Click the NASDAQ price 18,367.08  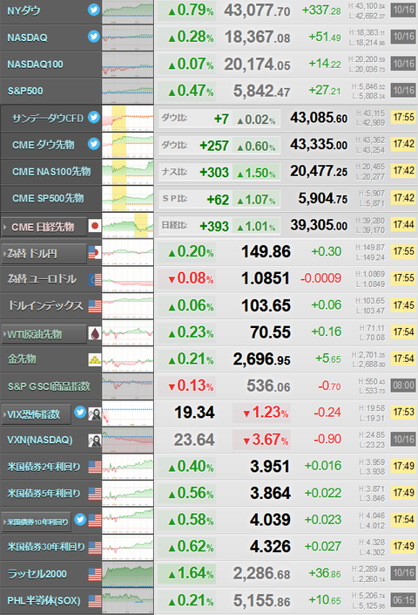pos(257,38)
